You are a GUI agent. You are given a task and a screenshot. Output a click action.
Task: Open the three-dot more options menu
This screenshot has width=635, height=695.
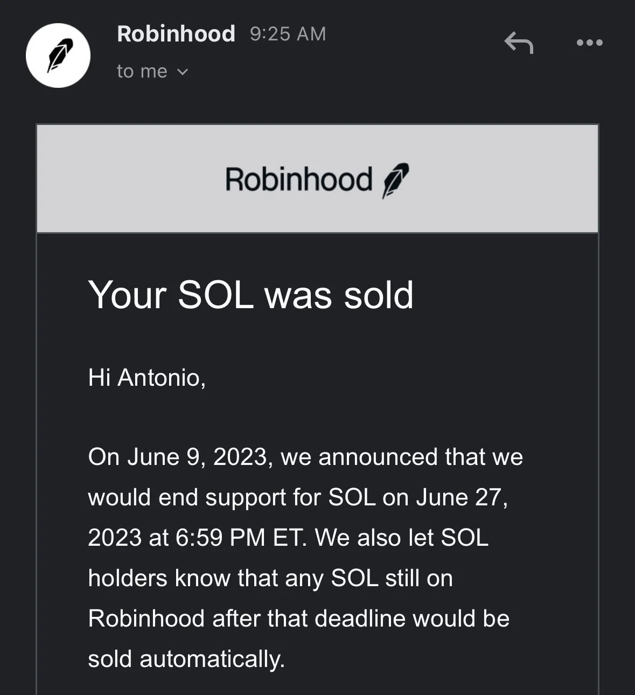click(x=589, y=43)
